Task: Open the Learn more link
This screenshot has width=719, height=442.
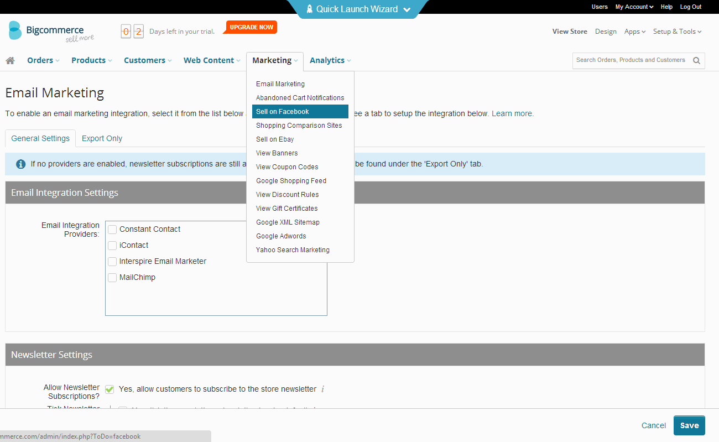Action: point(511,113)
